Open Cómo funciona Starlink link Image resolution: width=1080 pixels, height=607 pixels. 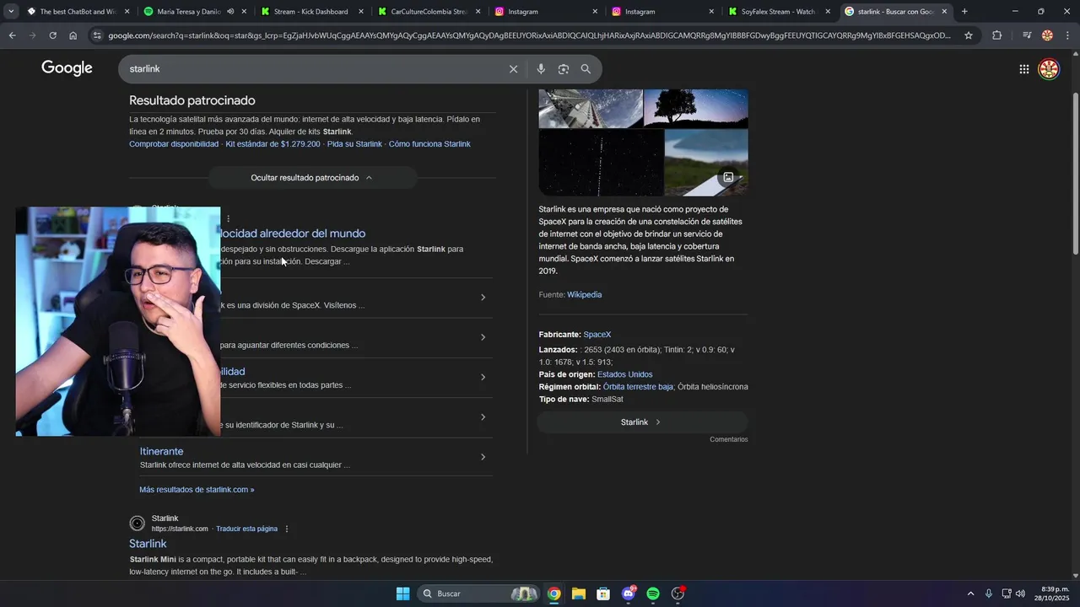pos(429,144)
